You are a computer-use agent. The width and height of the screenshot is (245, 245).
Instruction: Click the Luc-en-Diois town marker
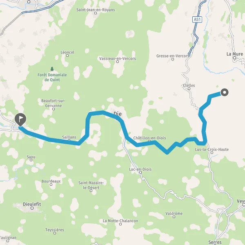click(x=140, y=172)
